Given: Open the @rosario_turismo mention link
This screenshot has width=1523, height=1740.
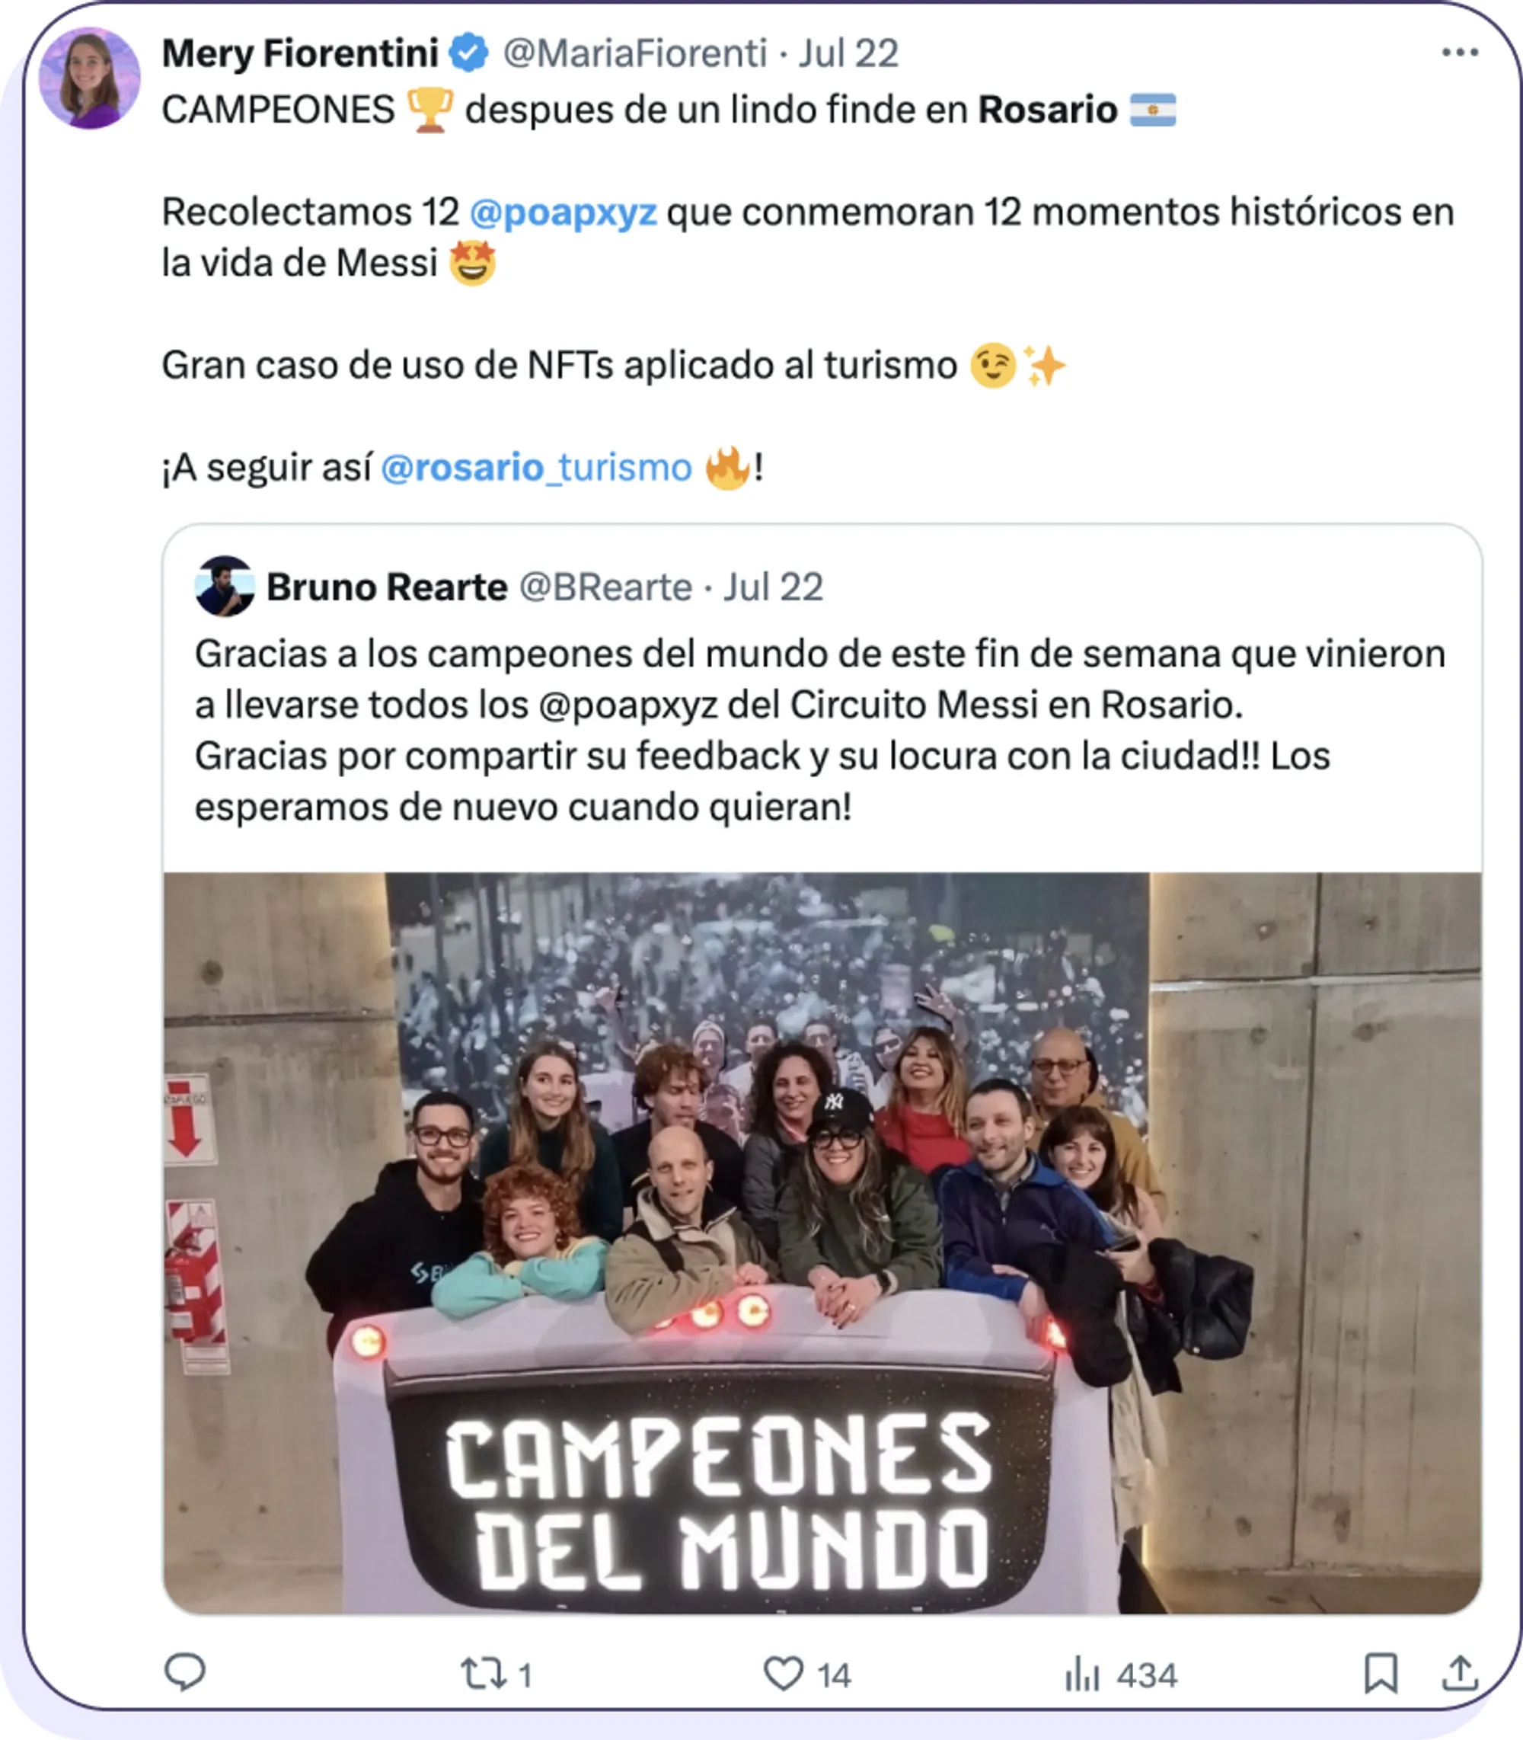Looking at the screenshot, I should [x=537, y=468].
